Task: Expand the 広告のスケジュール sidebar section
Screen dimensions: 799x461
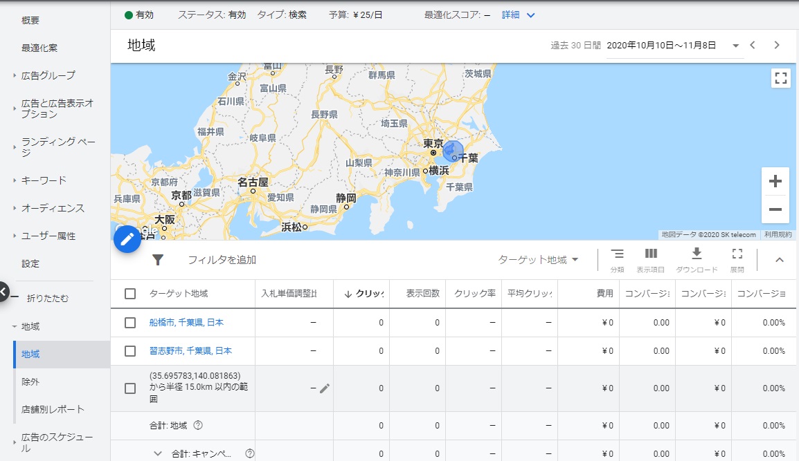Action: pos(15,442)
